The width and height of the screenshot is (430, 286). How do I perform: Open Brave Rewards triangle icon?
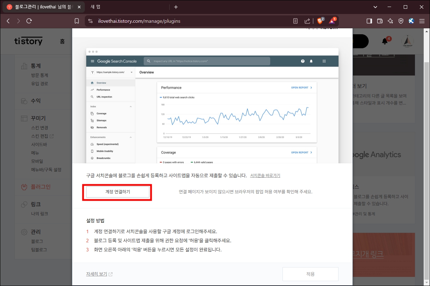point(332,21)
